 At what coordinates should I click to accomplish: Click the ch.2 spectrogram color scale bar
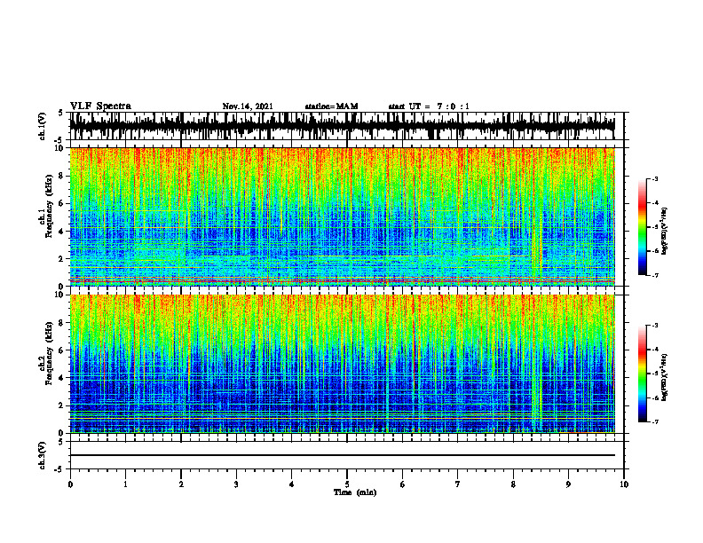tap(642, 374)
